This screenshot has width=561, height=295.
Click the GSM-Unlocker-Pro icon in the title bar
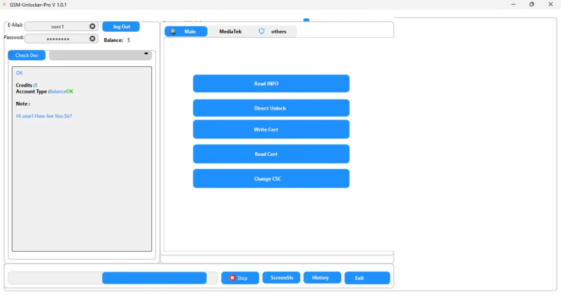4,4
